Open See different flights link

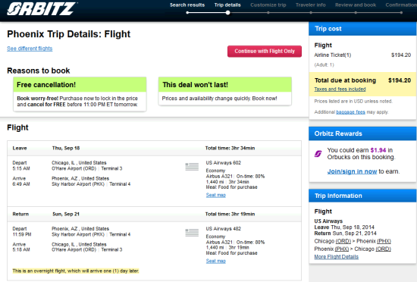pyautogui.click(x=30, y=49)
